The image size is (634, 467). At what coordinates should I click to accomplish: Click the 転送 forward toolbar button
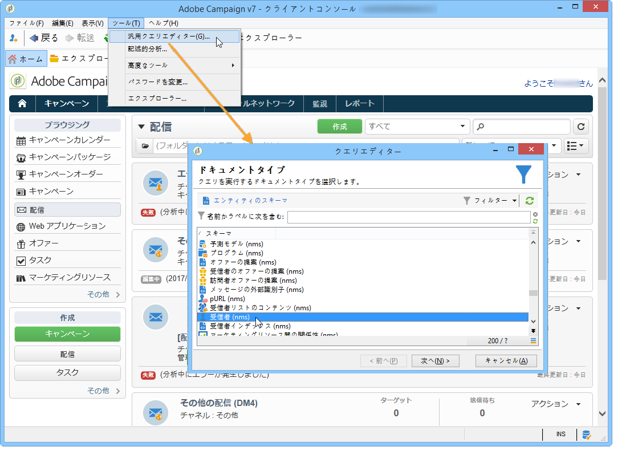click(80, 38)
